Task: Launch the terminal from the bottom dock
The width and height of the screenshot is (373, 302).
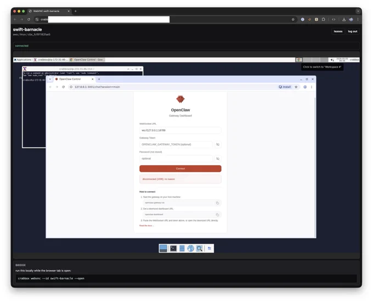Action: pos(173,248)
